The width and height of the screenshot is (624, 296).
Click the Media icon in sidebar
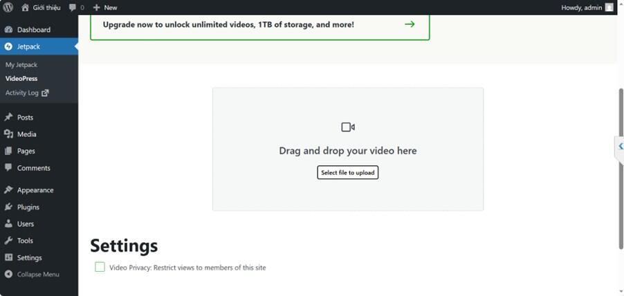click(8, 134)
